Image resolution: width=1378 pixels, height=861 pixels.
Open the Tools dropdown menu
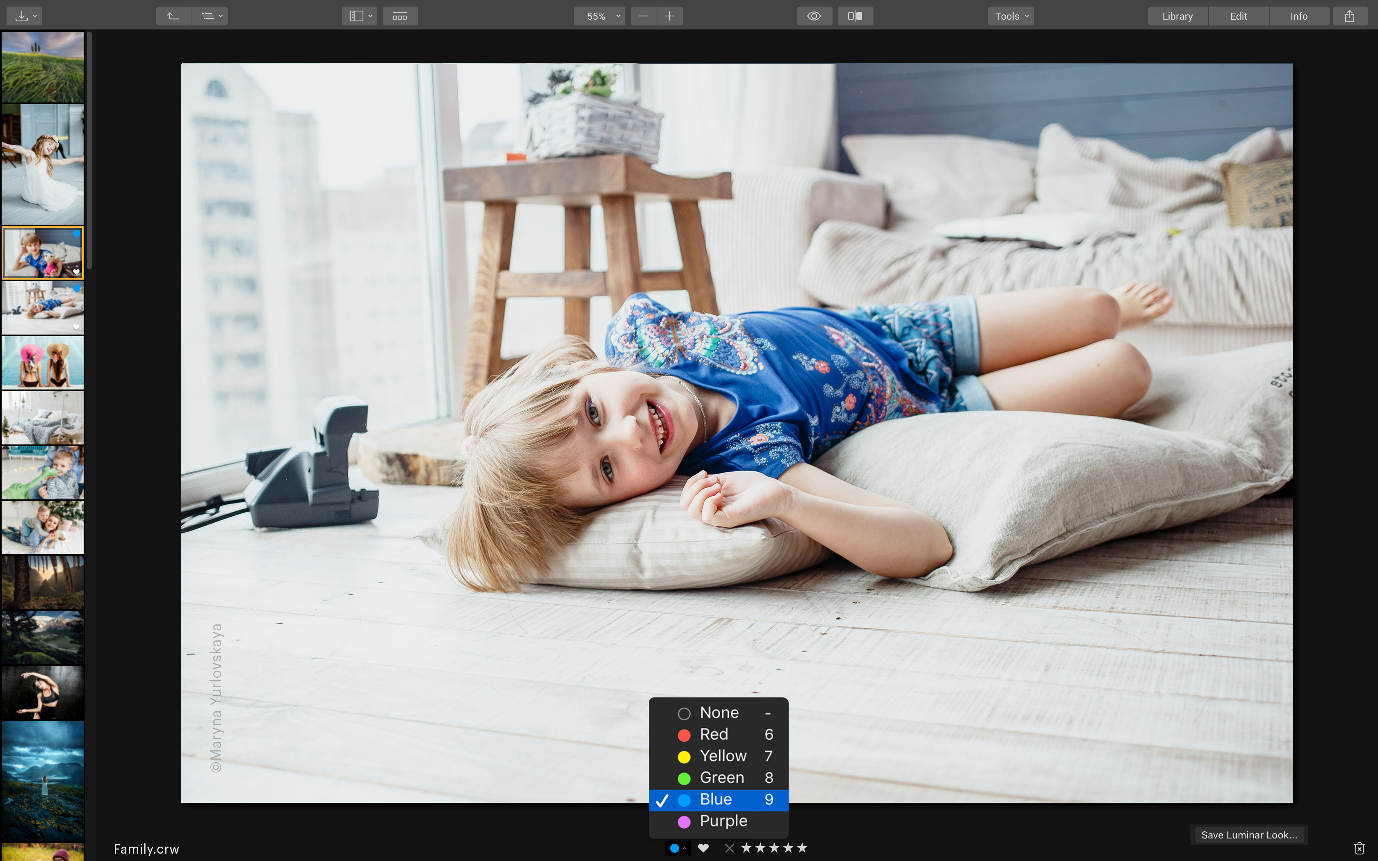[x=1010, y=16]
